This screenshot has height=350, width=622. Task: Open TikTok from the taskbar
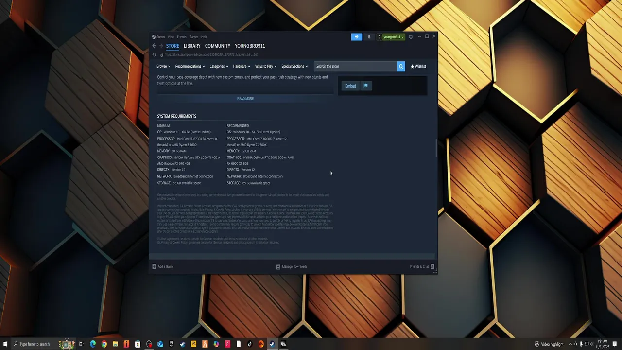pyautogui.click(x=250, y=344)
